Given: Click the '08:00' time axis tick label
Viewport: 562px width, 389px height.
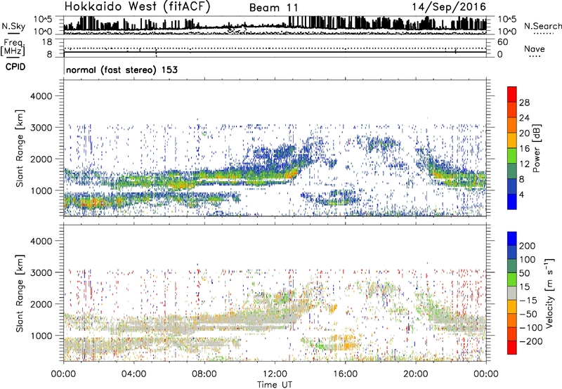Looking at the screenshot, I should [204, 374].
